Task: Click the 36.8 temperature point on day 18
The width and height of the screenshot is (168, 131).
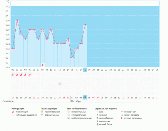Action: pos(85,25)
